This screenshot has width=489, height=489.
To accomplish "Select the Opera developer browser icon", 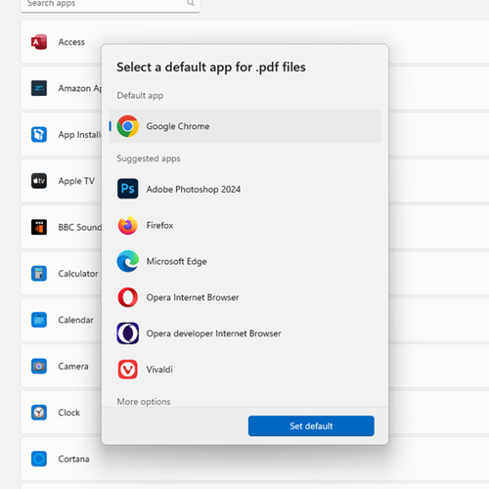I will point(128,333).
